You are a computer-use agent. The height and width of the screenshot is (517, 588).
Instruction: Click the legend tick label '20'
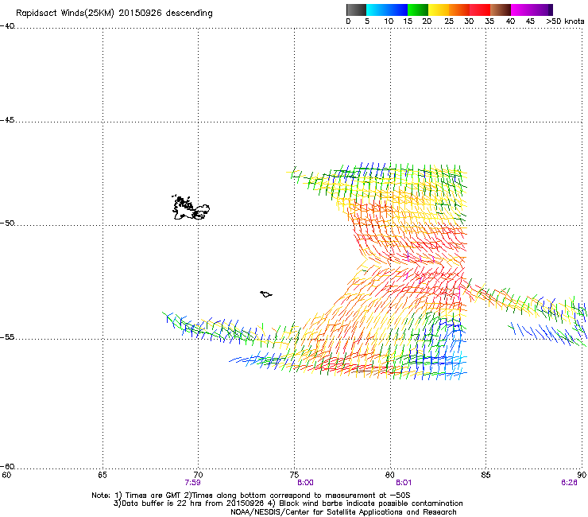pos(427,21)
